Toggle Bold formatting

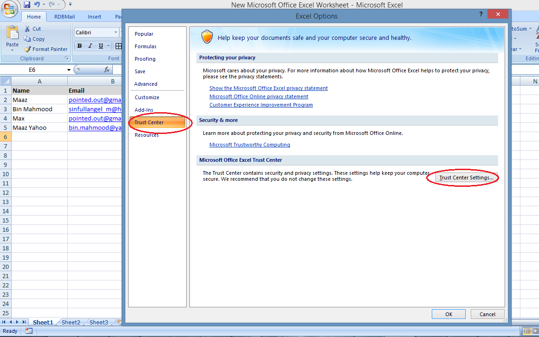[80, 45]
